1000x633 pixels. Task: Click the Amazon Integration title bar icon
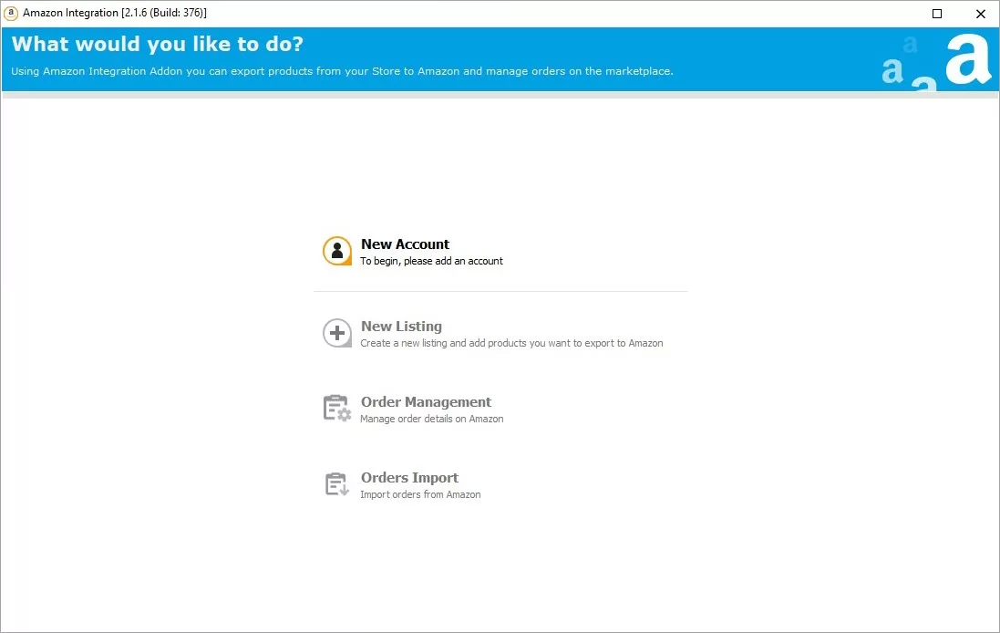[x=11, y=13]
